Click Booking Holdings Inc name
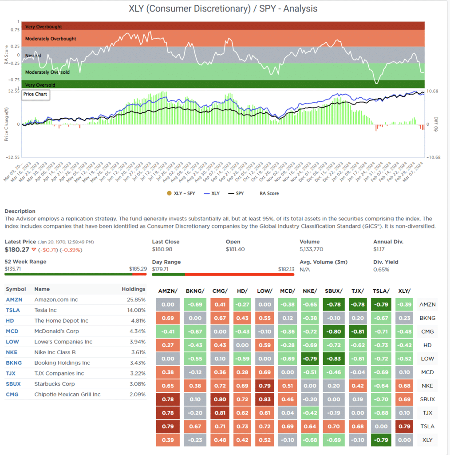The image size is (450, 455). click(x=62, y=363)
